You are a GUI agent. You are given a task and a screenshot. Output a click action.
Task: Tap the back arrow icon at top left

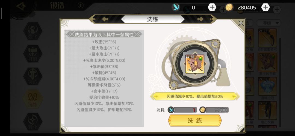click(21, 6)
